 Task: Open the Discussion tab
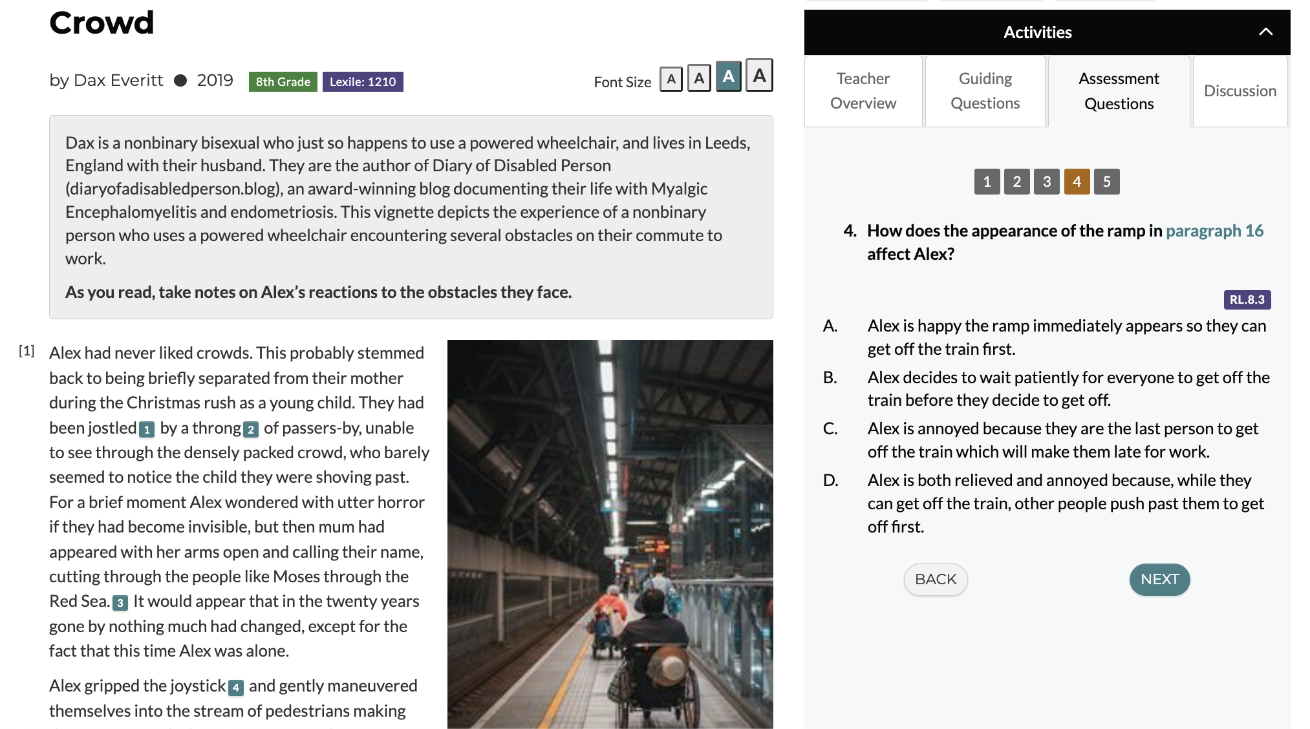click(1240, 90)
